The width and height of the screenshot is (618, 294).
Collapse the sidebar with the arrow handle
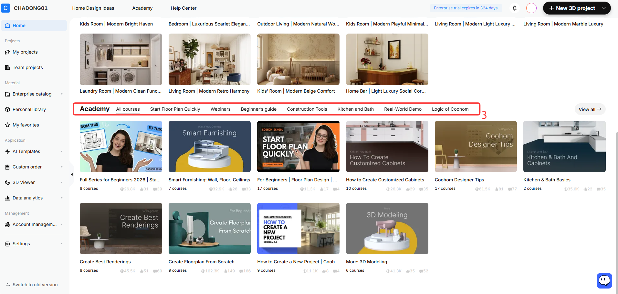[71, 174]
